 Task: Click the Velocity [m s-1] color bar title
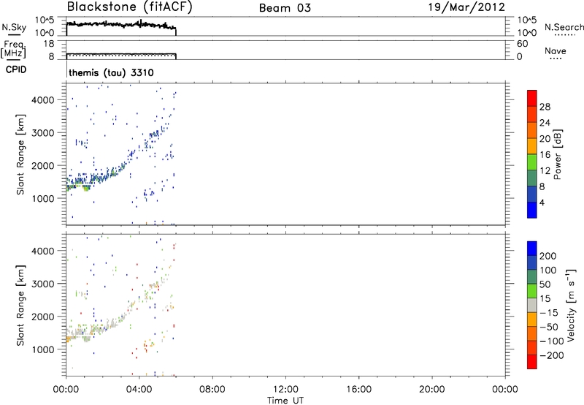point(571,305)
